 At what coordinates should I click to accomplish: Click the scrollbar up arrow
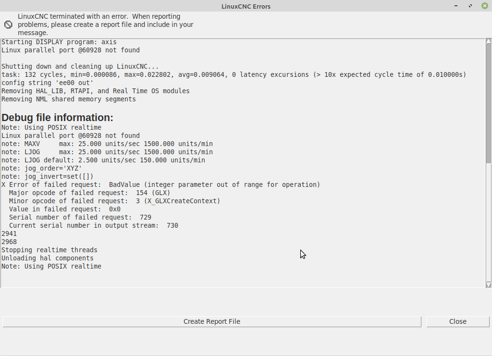click(489, 41)
